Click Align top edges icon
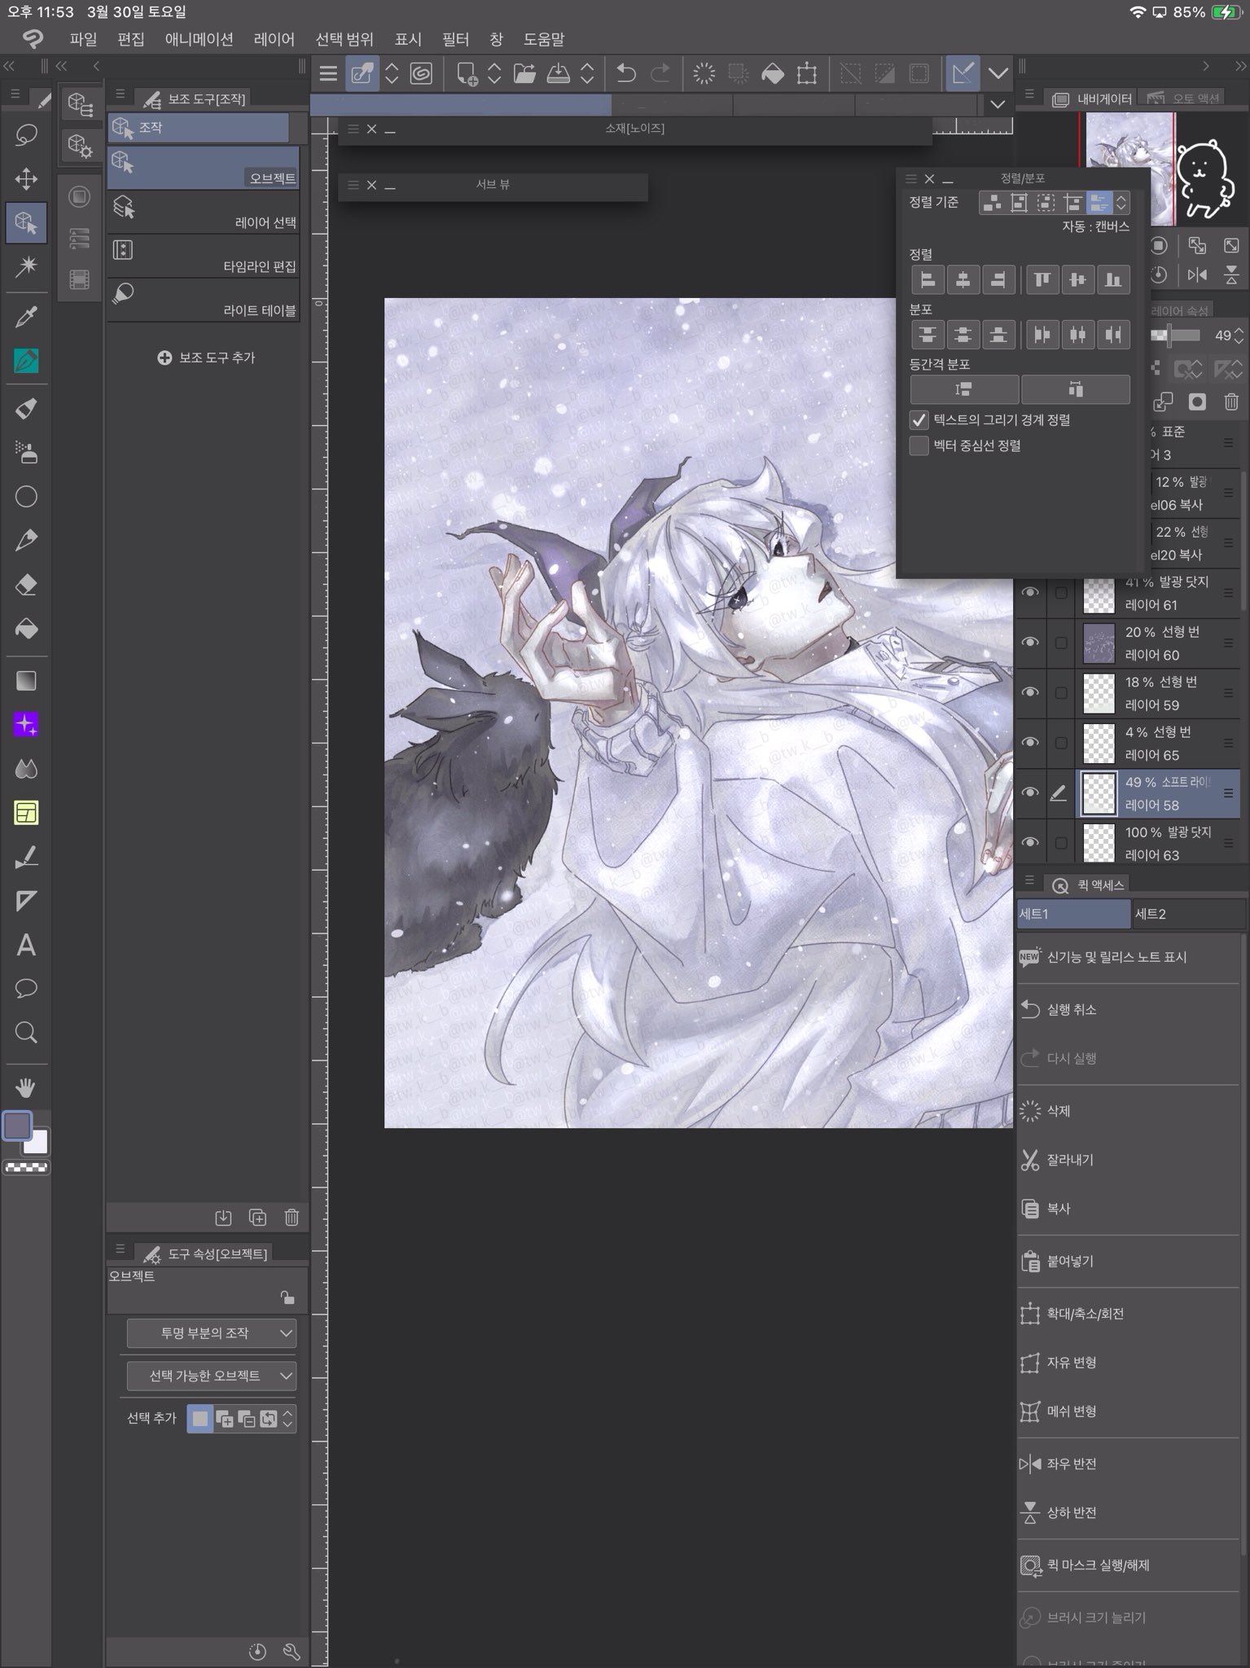 tap(1042, 279)
